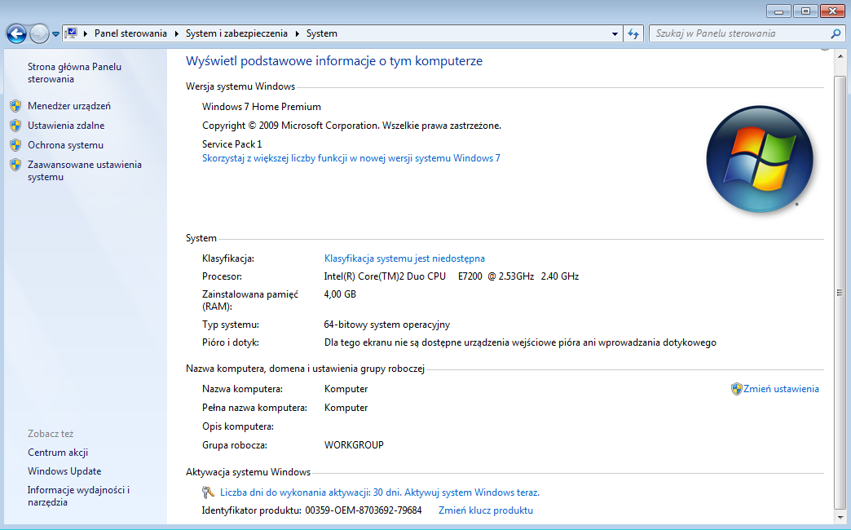Click the 4,00 GB memory value
This screenshot has height=530, width=851.
point(340,294)
